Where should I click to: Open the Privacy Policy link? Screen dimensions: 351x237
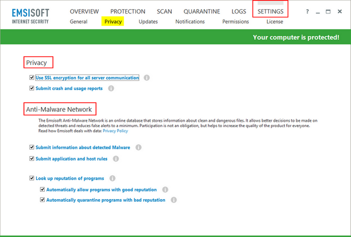[115, 131]
